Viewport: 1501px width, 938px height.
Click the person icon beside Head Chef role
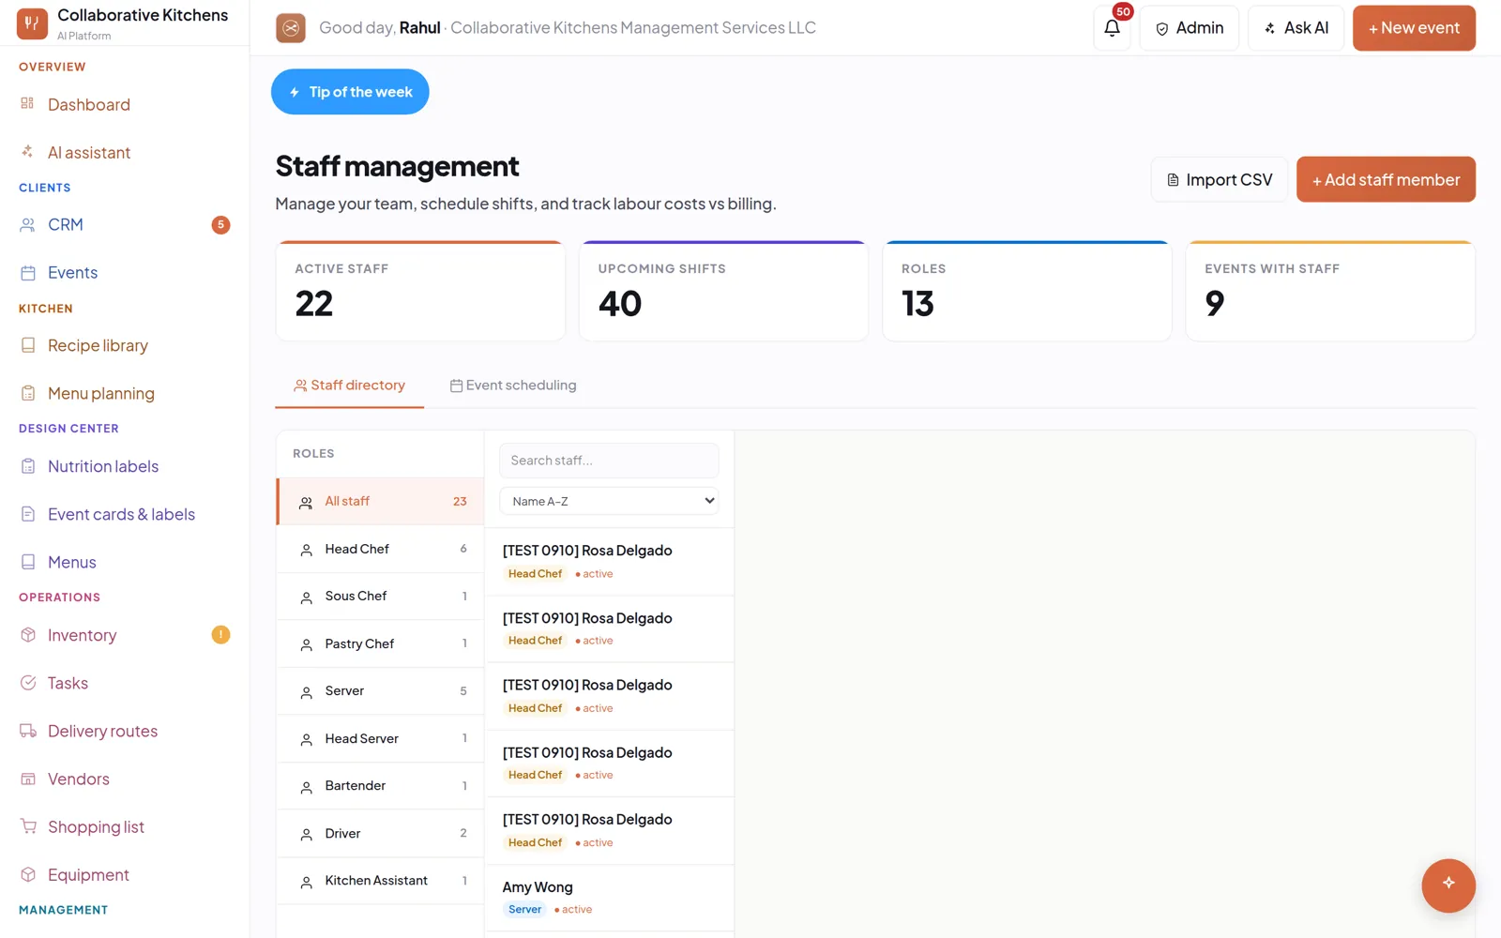306,550
